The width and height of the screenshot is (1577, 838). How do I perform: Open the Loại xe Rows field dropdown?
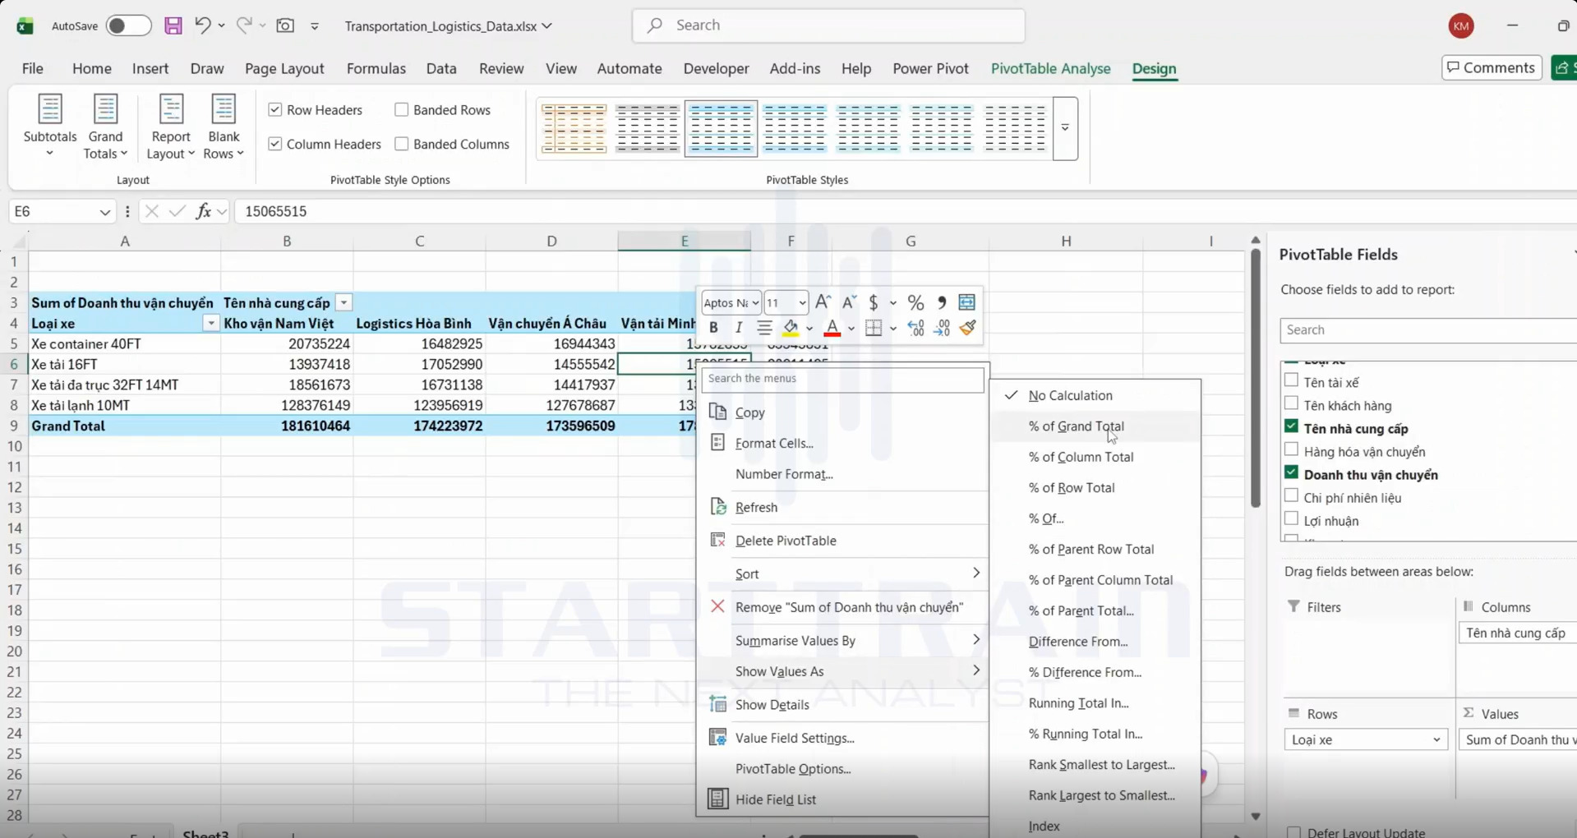[x=1436, y=739]
